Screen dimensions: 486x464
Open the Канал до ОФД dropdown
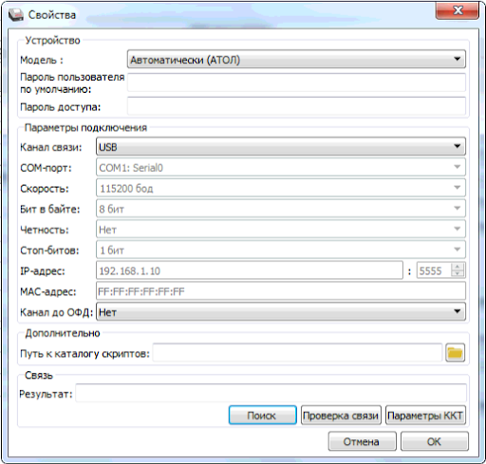(281, 312)
